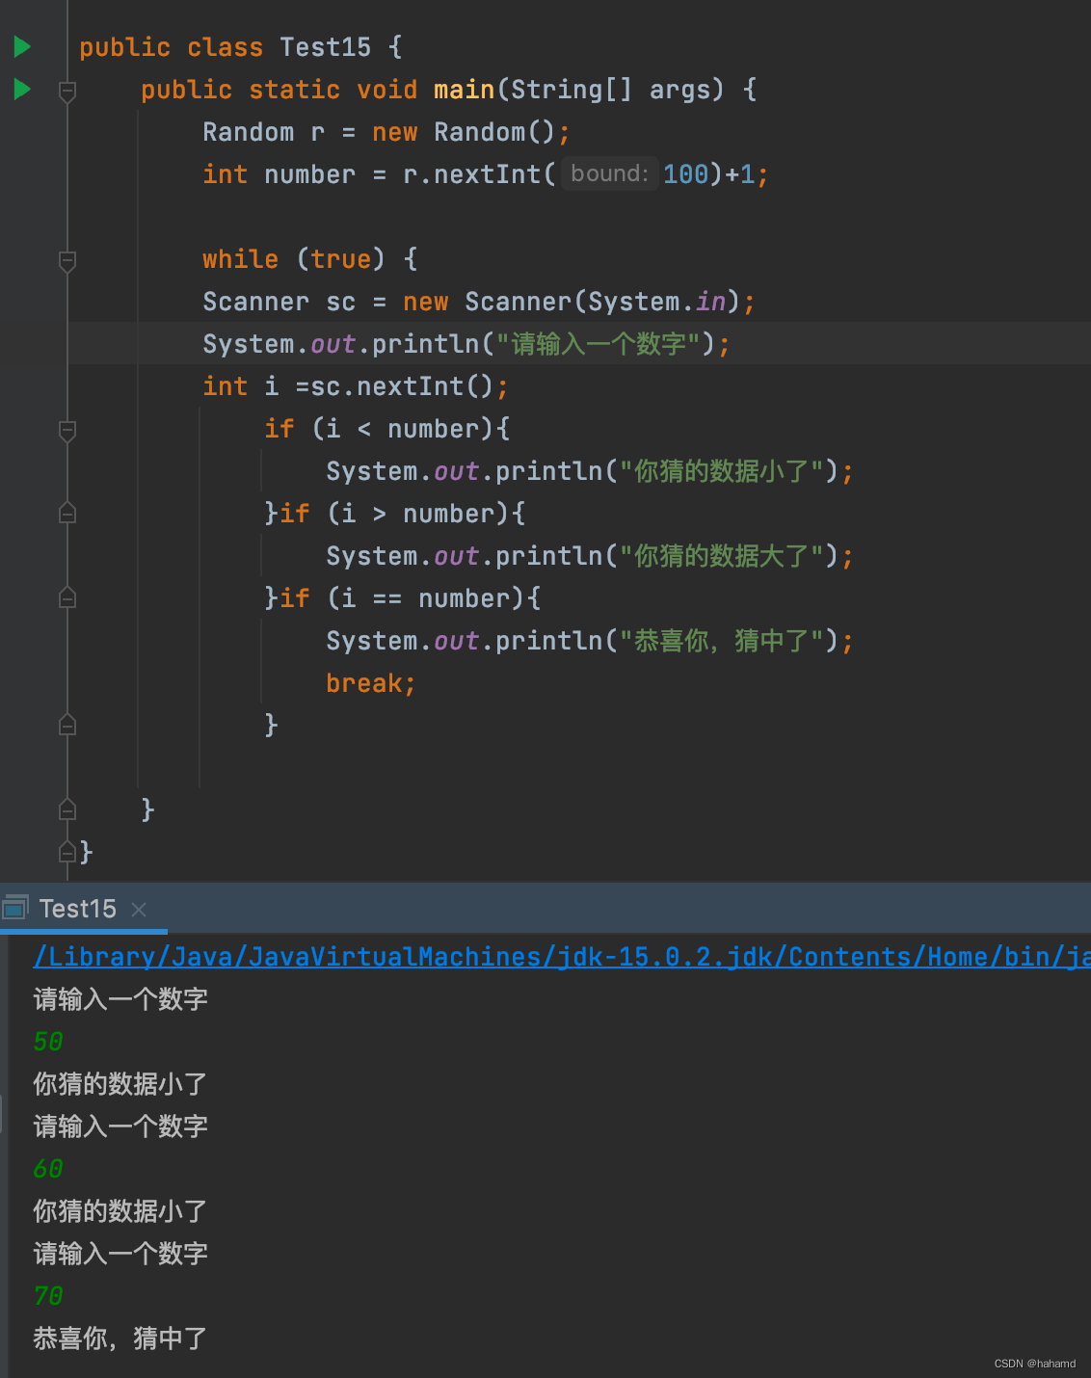Screen dimensions: 1091x1378
Task: Place cursor on the break; statement
Action: 370,683
